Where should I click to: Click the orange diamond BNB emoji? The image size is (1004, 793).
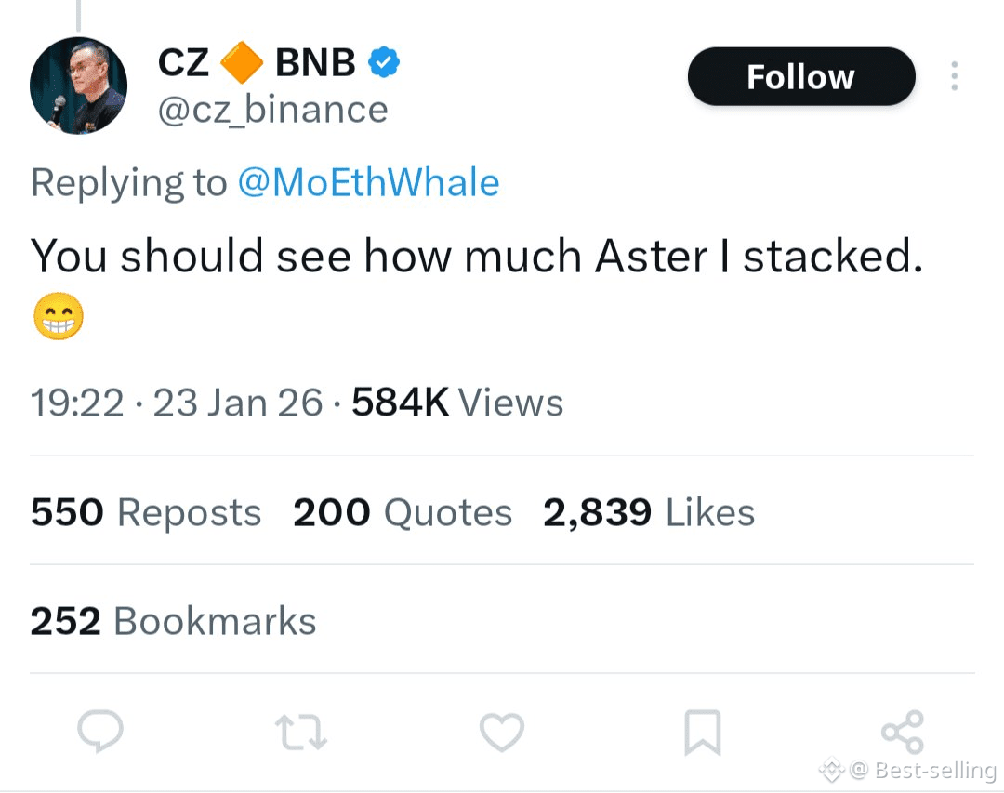[243, 63]
